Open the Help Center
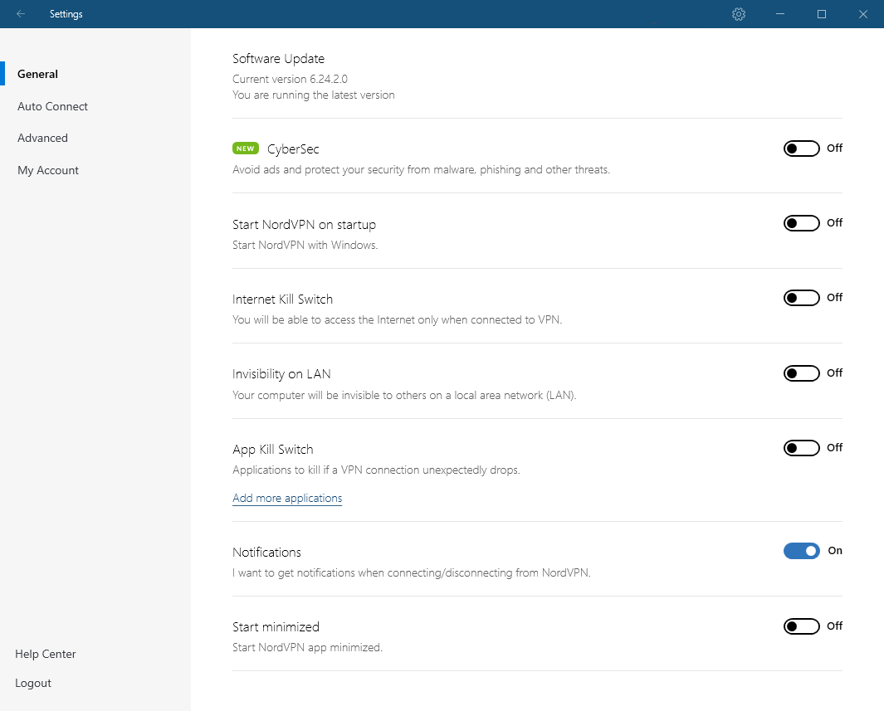The width and height of the screenshot is (884, 711). click(45, 654)
